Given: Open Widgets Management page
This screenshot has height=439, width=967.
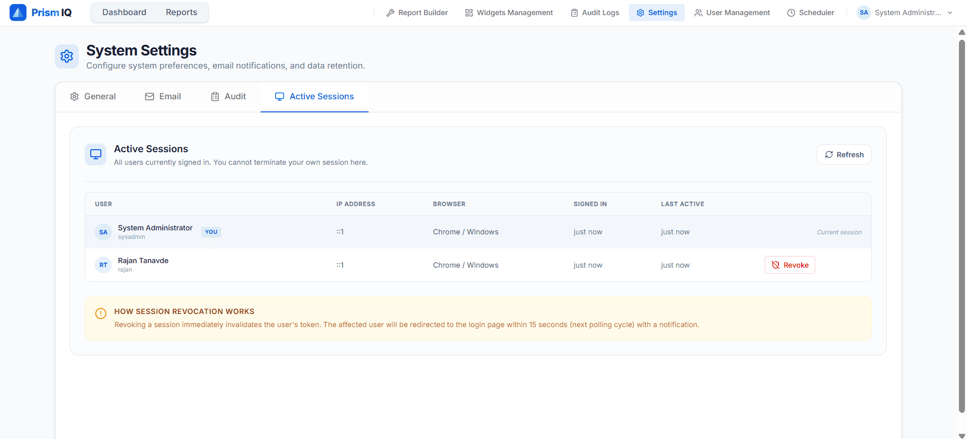Looking at the screenshot, I should 509,13.
